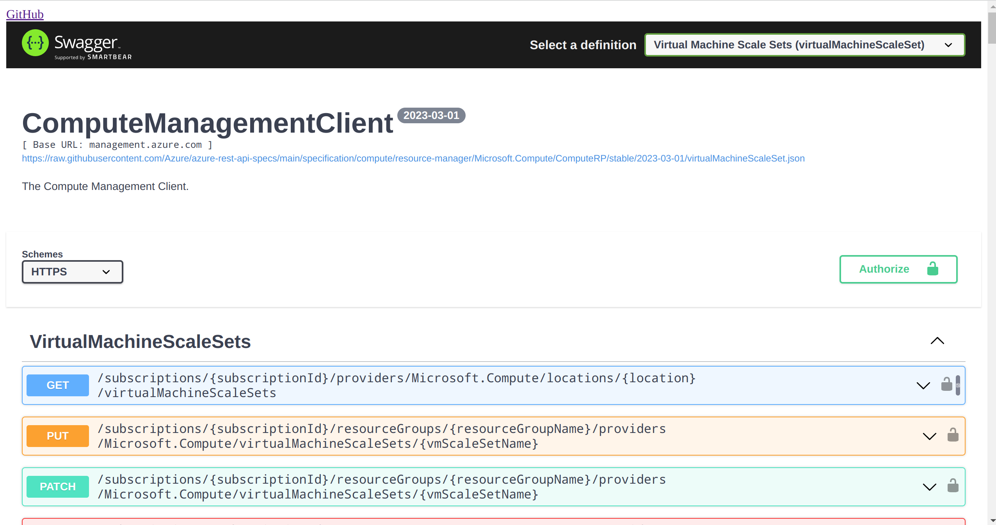The height and width of the screenshot is (525, 996).
Task: Click the Swagger logo icon
Action: pyautogui.click(x=35, y=43)
